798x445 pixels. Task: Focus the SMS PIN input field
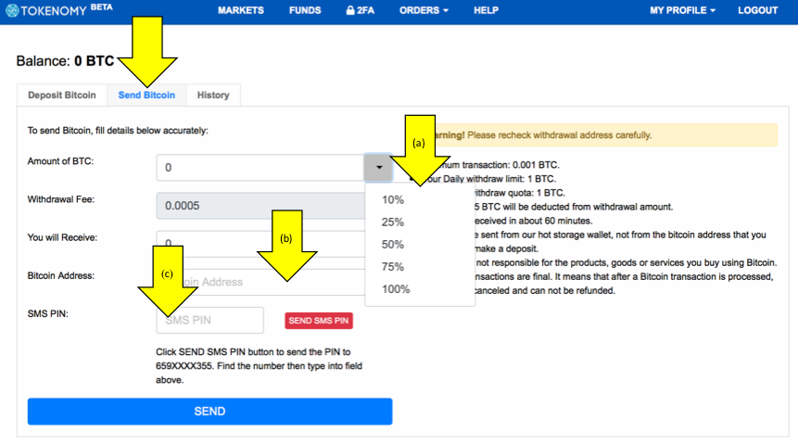click(x=209, y=320)
